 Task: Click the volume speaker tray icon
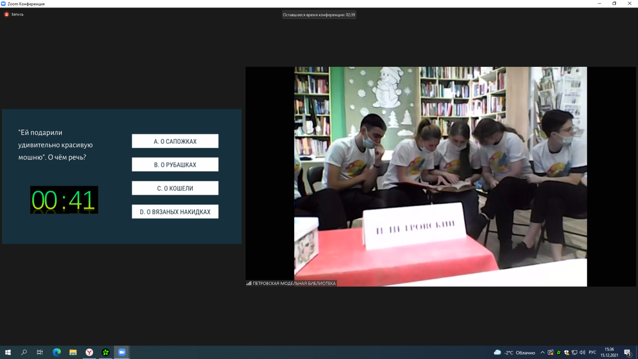tap(582, 353)
